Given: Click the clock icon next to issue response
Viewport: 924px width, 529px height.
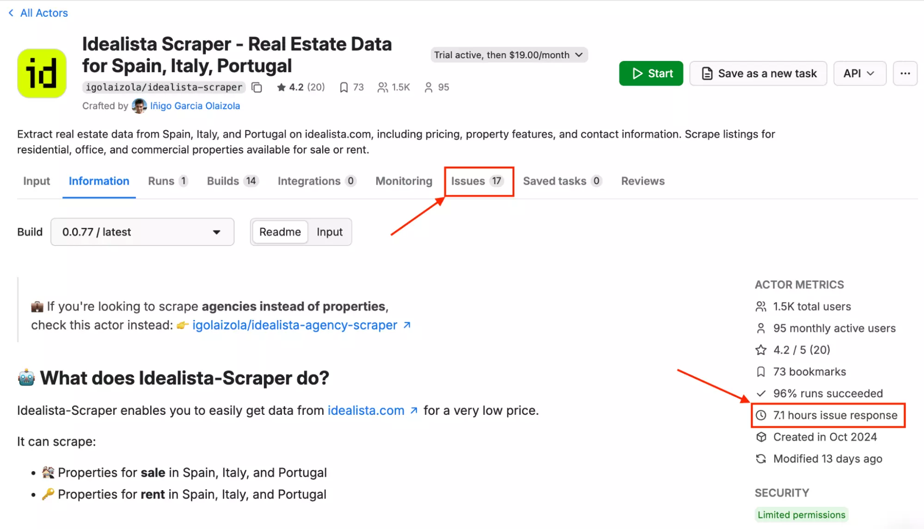Looking at the screenshot, I should 761,415.
